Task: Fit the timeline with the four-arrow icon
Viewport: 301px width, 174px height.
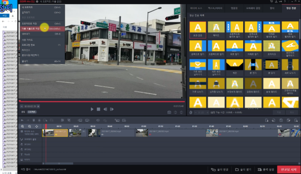Action: point(37,126)
